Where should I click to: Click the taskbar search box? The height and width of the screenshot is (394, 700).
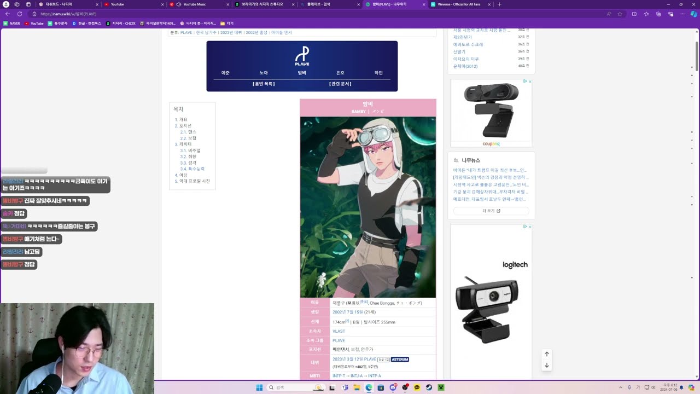[x=295, y=387]
